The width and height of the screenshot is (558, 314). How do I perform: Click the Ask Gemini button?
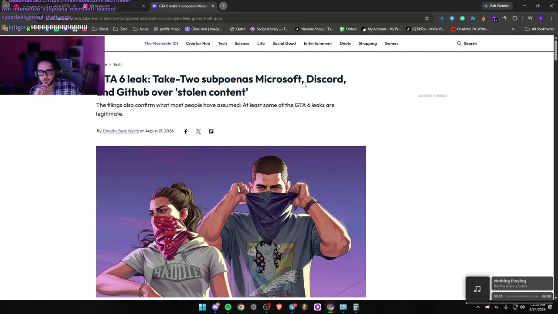click(497, 6)
